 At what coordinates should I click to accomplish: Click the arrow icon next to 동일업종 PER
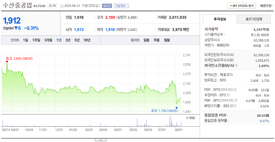[x=227, y=115]
